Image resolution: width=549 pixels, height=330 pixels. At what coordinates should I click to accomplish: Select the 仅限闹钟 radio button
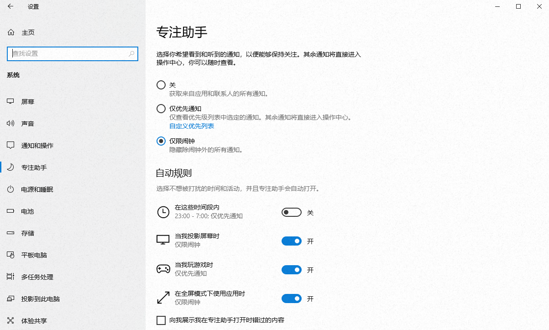161,141
